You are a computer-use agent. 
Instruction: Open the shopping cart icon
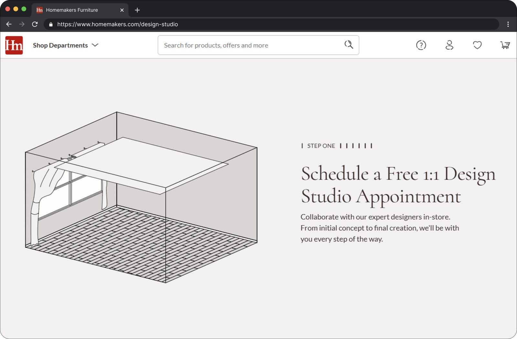(505, 45)
